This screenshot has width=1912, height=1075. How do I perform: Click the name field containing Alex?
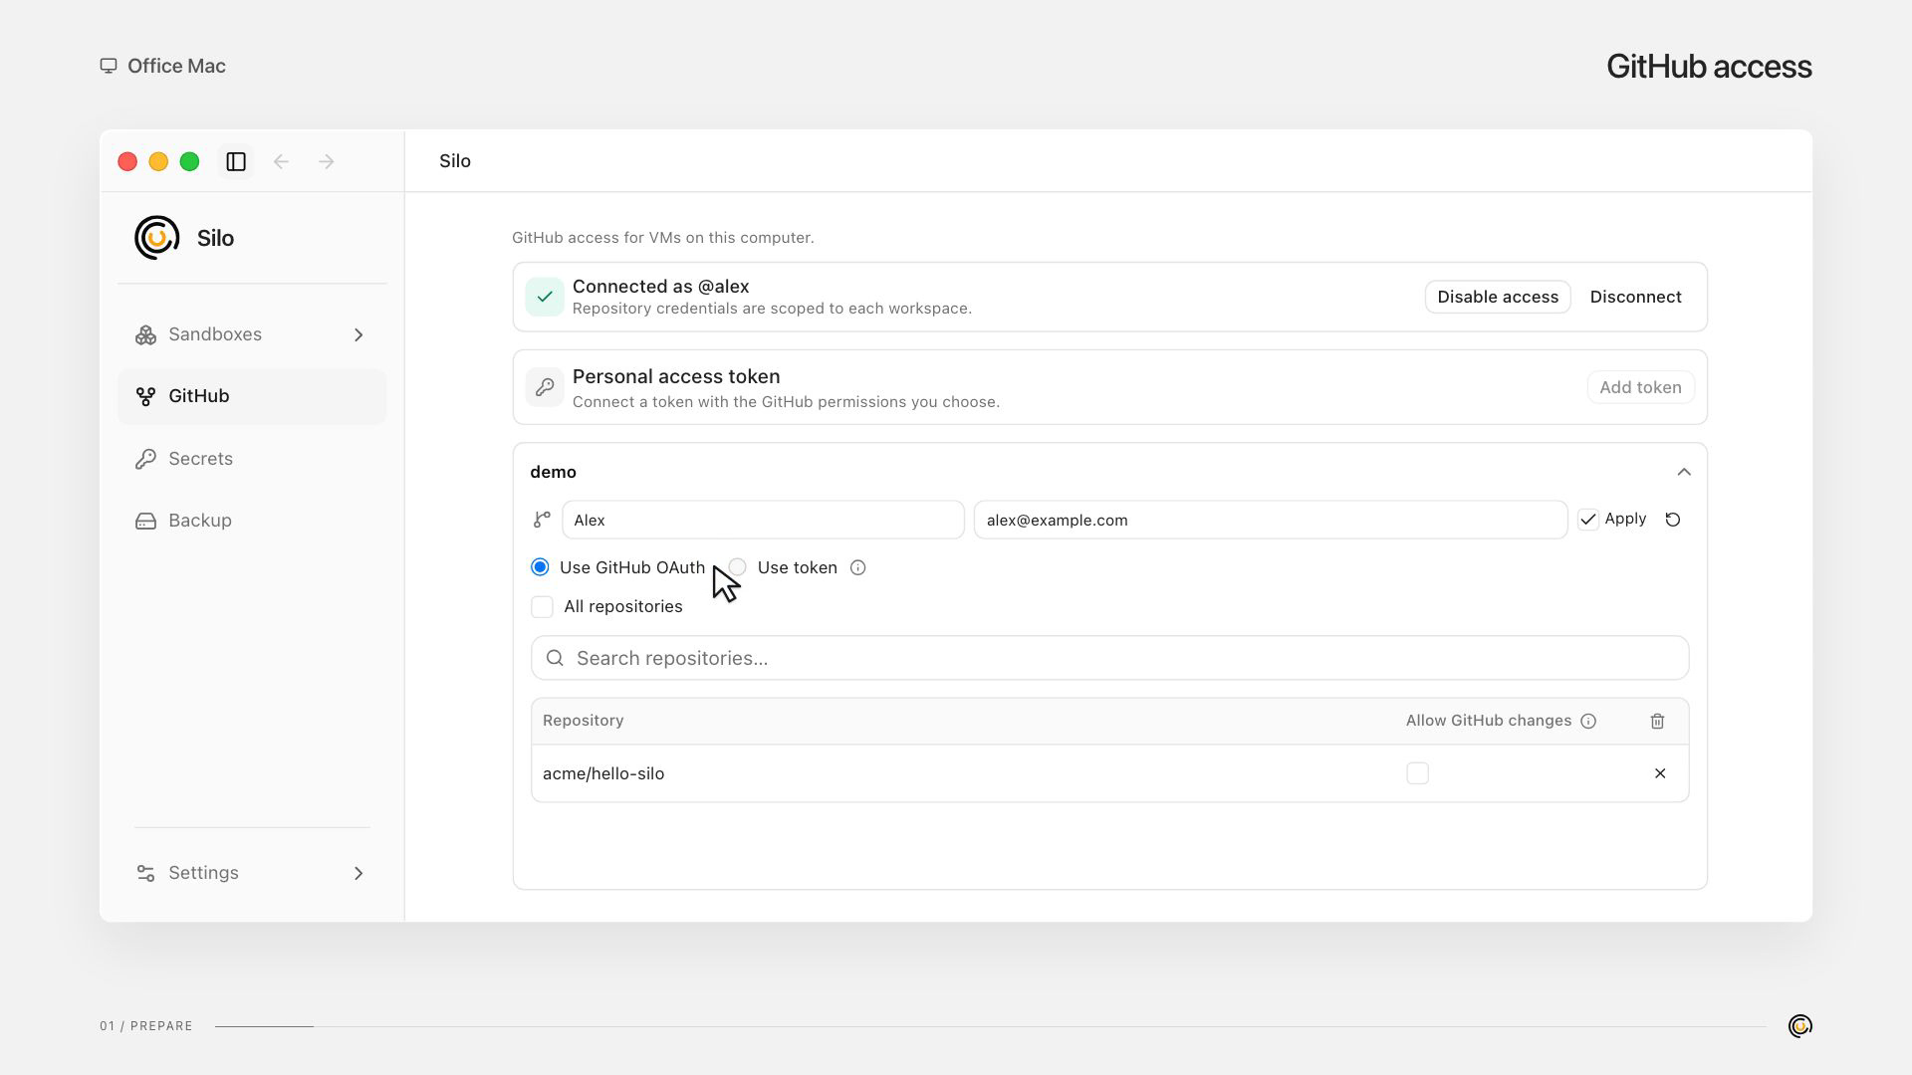(x=763, y=520)
